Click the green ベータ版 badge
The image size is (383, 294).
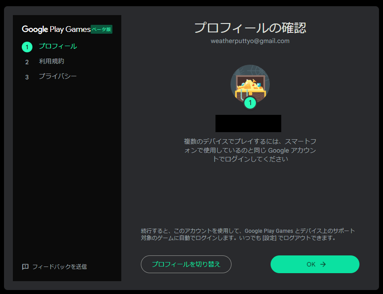[101, 30]
